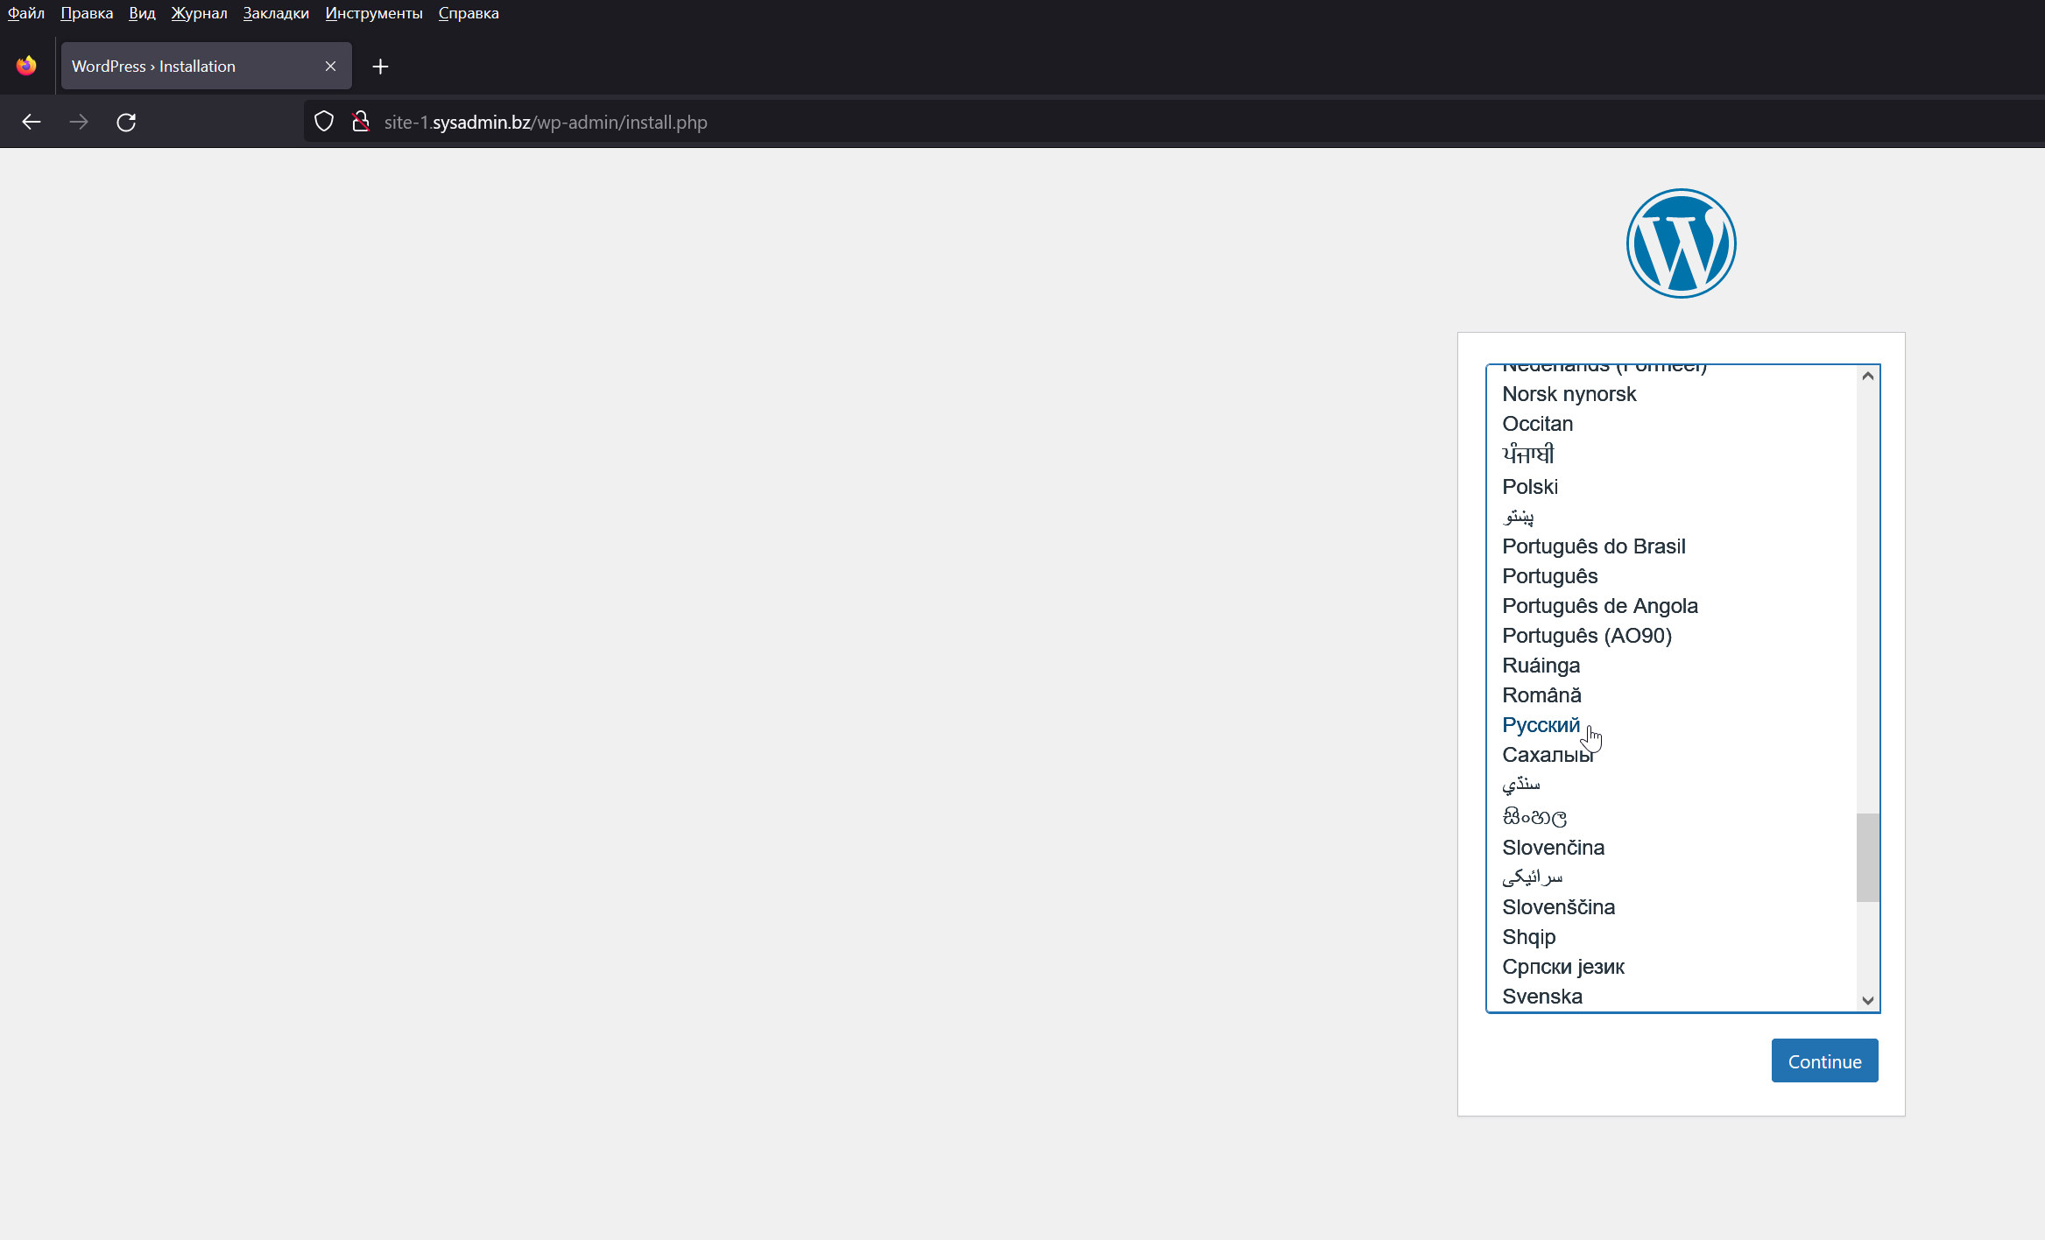Select Русский language
The height and width of the screenshot is (1240, 2045).
click(1671, 725)
